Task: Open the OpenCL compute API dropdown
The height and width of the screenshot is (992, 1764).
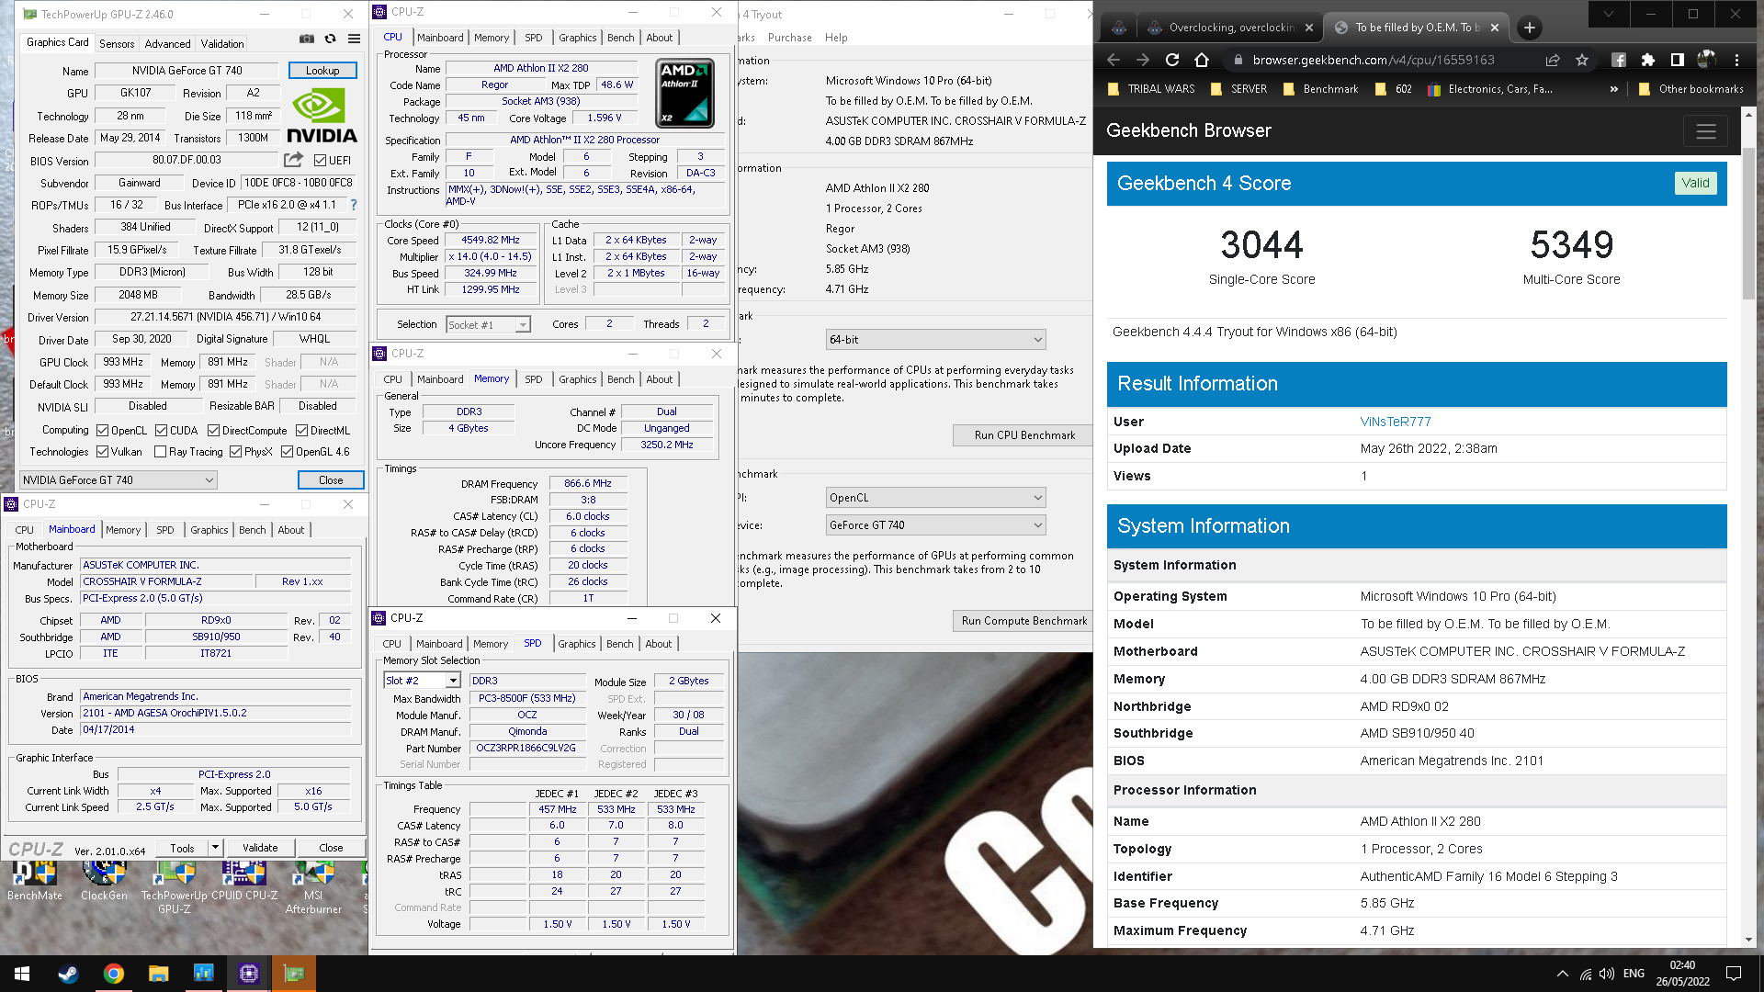Action: point(936,498)
